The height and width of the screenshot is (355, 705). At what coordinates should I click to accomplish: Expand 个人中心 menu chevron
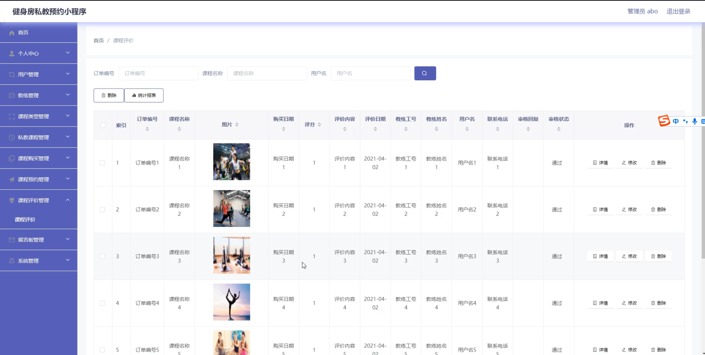coord(68,53)
